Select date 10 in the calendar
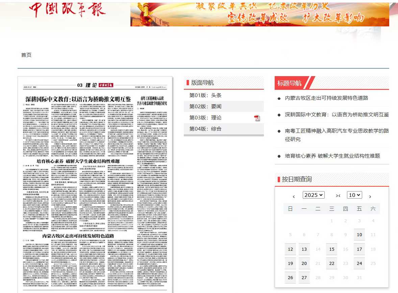398x293 pixels. coord(359,235)
